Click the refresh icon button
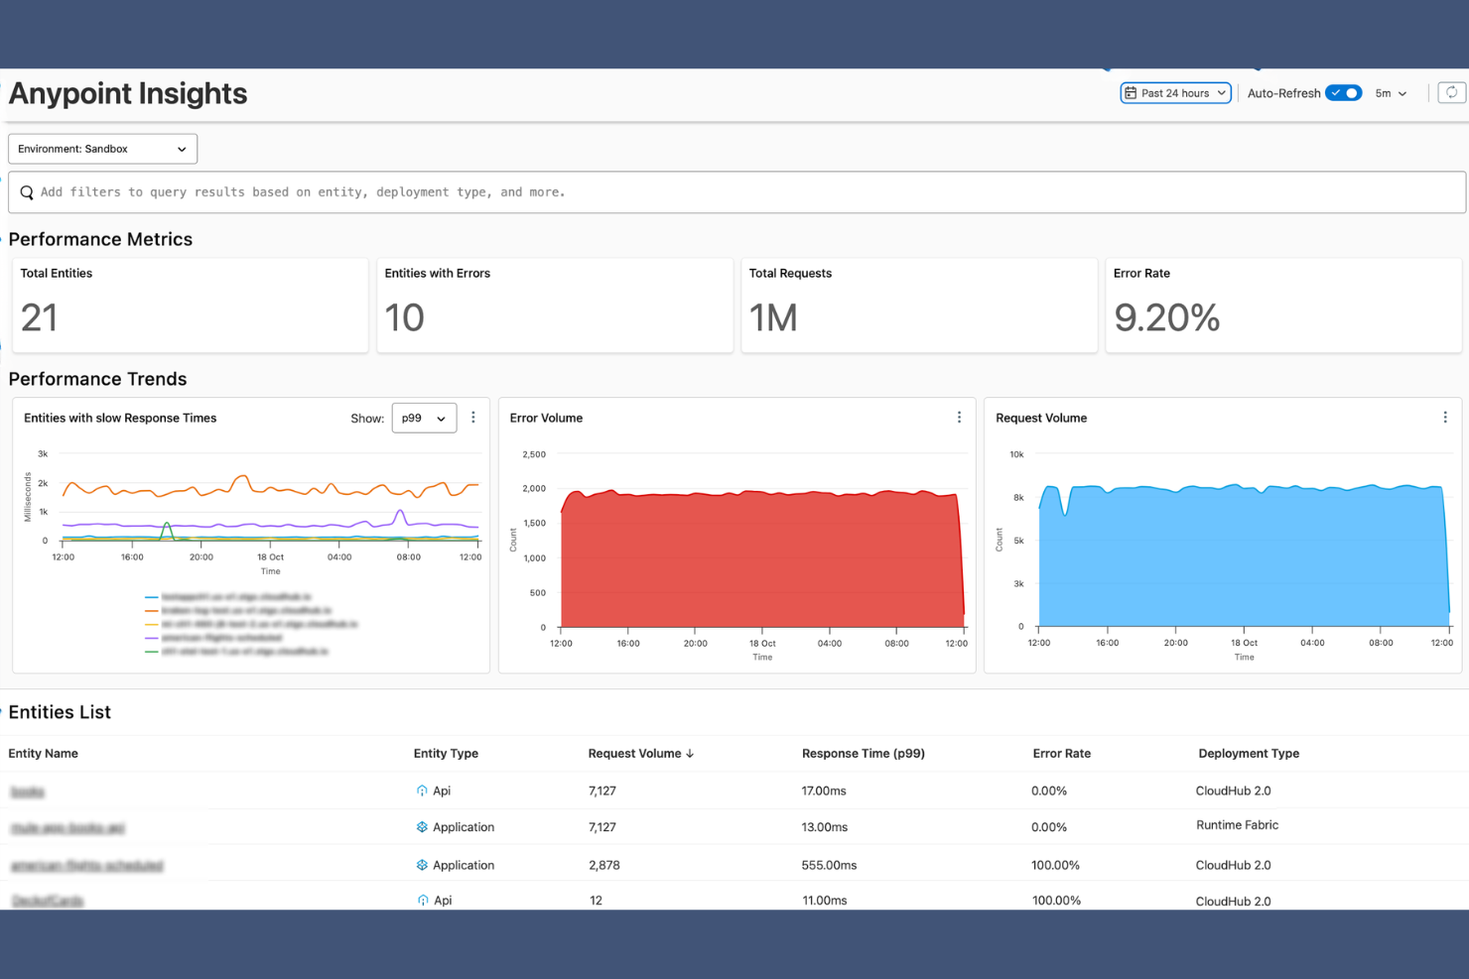Image resolution: width=1469 pixels, height=979 pixels. (x=1451, y=92)
